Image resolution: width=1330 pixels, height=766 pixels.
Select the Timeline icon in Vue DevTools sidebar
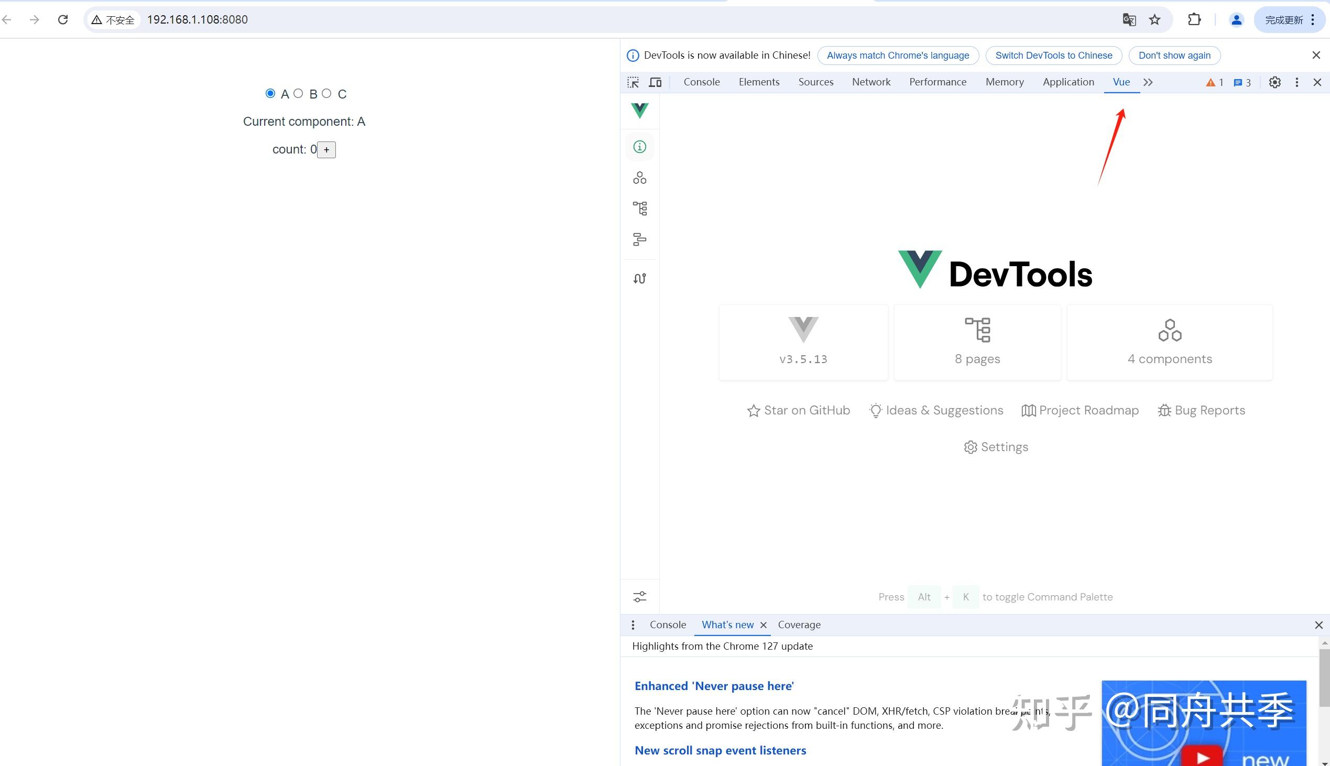coord(639,239)
